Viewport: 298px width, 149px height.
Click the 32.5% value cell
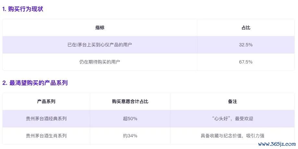click(246, 45)
